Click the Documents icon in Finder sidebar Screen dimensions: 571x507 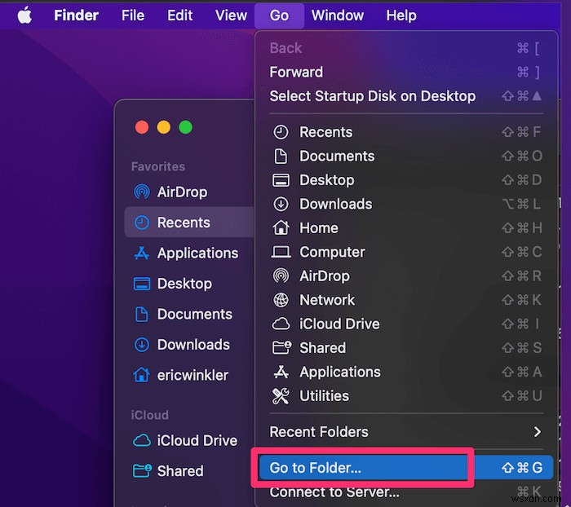[142, 314]
